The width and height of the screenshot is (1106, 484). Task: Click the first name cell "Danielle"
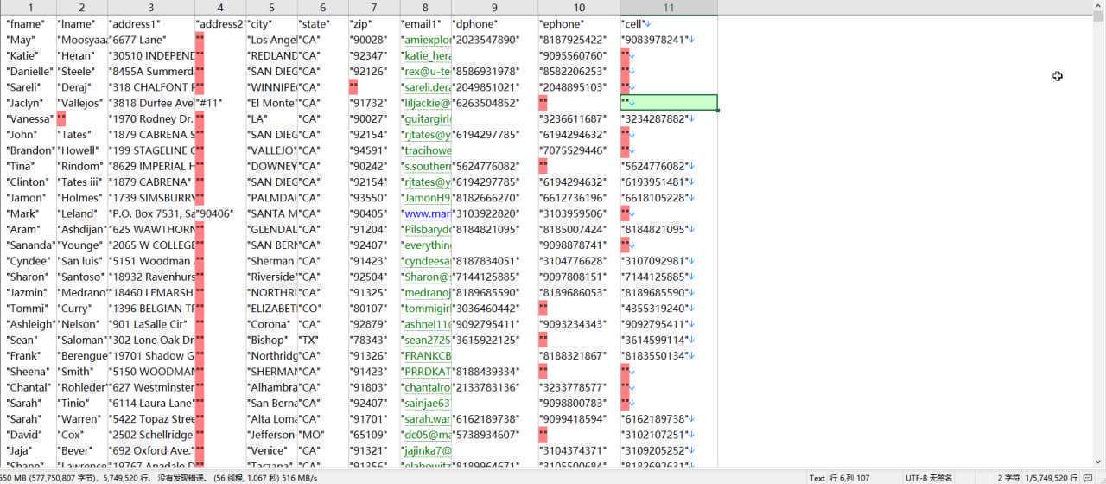30,71
